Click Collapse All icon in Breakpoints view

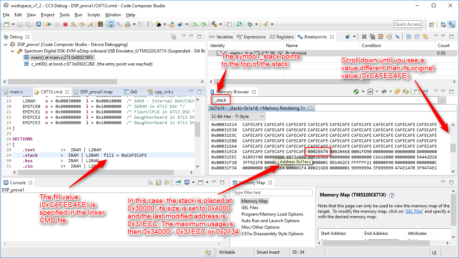pos(417,37)
